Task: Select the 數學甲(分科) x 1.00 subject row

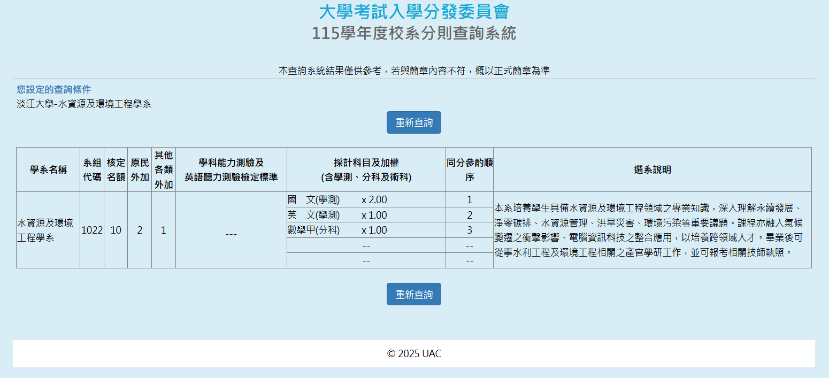Action: click(x=337, y=230)
